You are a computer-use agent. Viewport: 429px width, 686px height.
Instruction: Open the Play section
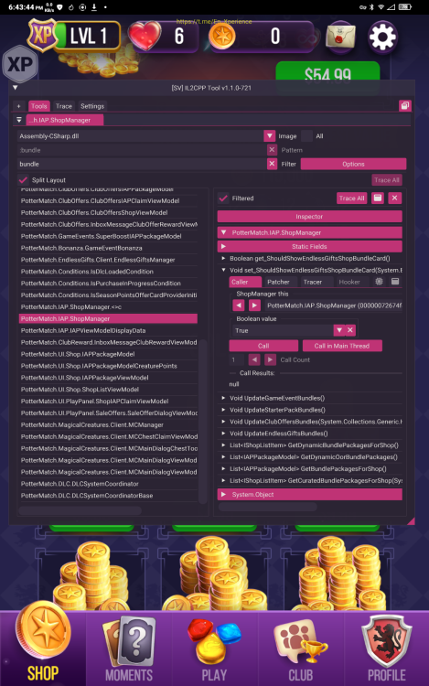click(x=214, y=648)
